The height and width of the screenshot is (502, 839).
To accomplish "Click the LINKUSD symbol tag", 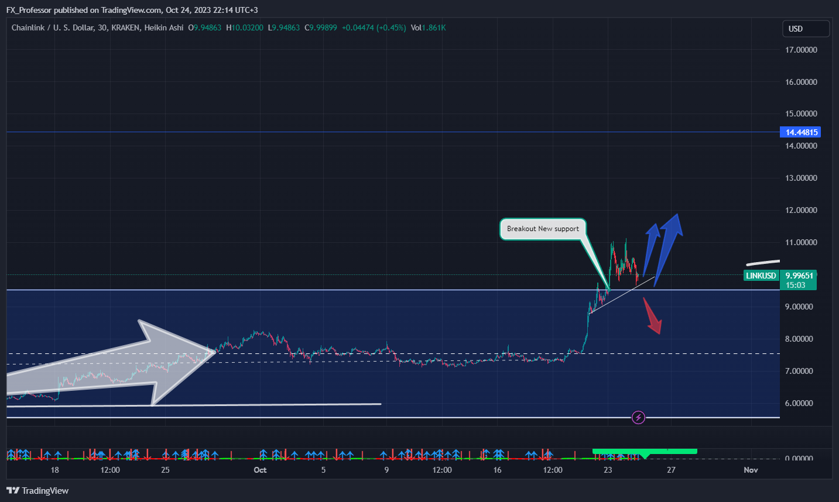I will click(761, 276).
